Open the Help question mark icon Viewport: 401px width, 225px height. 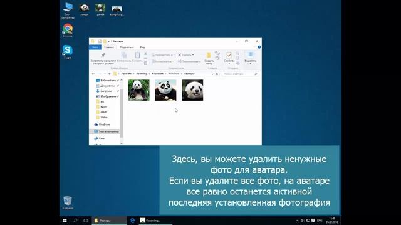pos(259,47)
